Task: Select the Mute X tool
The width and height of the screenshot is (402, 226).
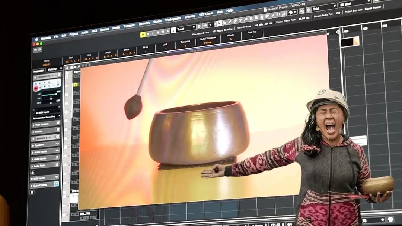Action: (251, 19)
